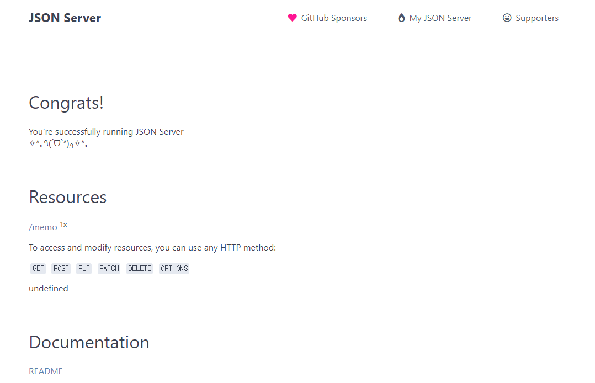Go to JSON Server home title
The width and height of the screenshot is (595, 383).
click(65, 18)
